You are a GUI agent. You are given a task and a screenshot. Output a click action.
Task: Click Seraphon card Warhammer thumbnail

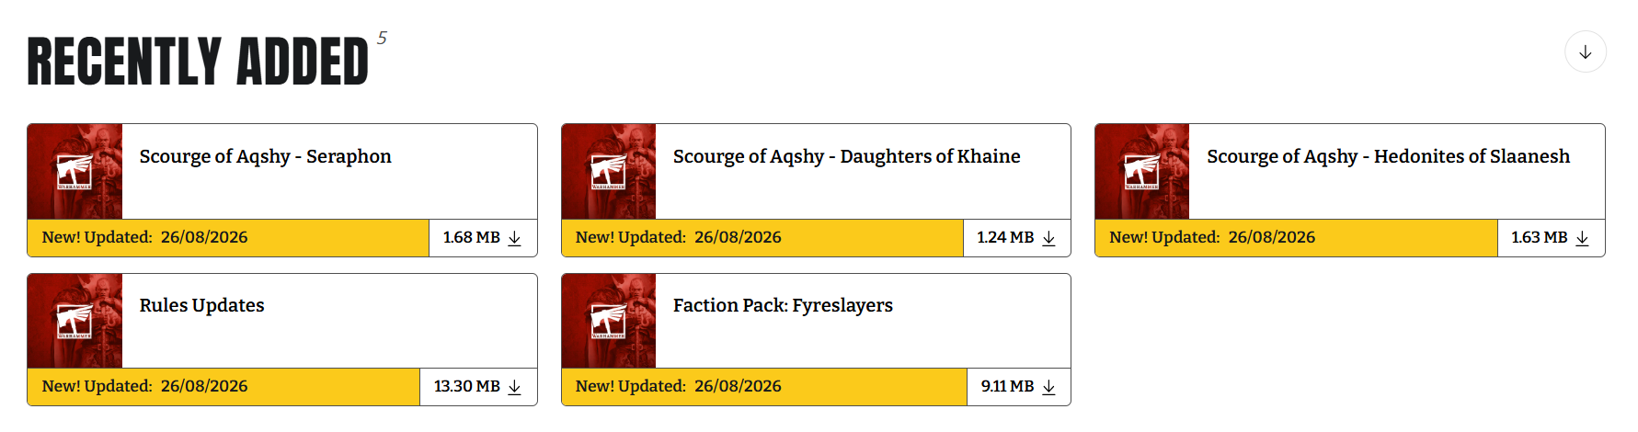tap(75, 172)
